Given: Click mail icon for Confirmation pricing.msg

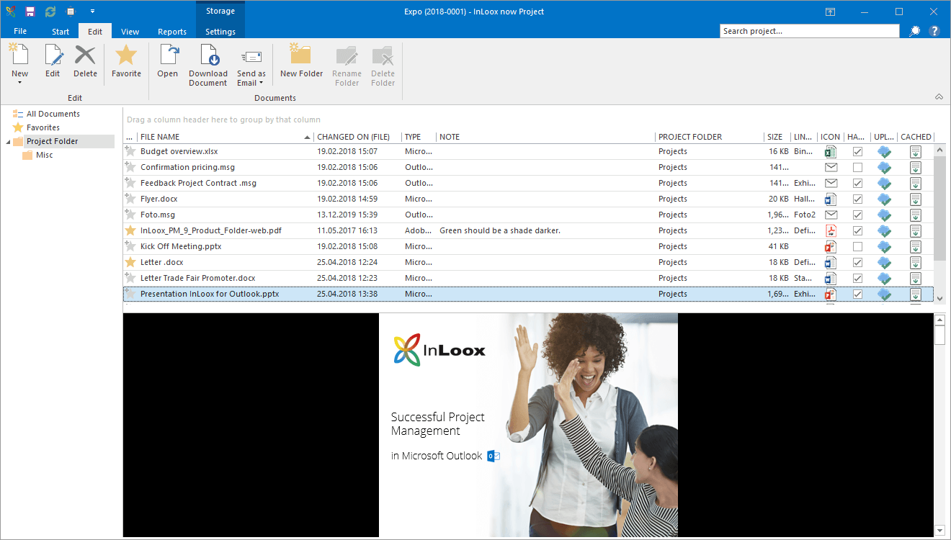Looking at the screenshot, I should click(831, 167).
